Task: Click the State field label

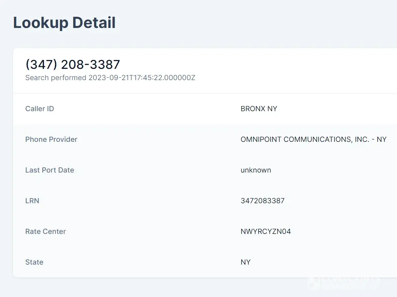Action: (34, 262)
